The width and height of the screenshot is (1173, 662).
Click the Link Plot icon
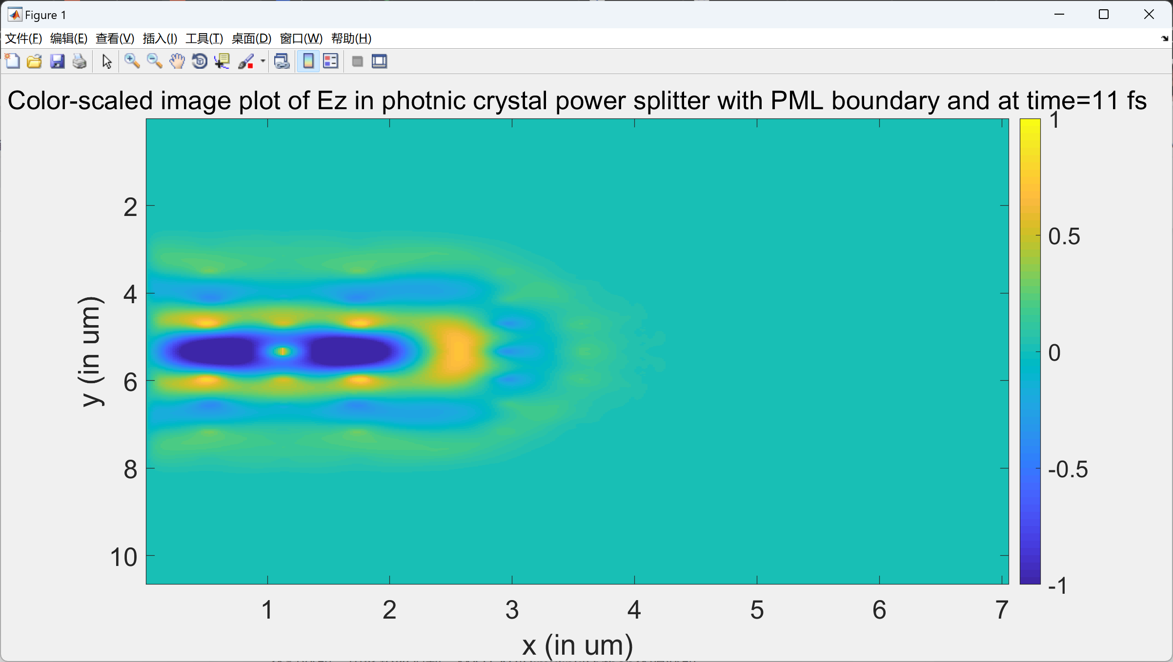click(x=282, y=61)
